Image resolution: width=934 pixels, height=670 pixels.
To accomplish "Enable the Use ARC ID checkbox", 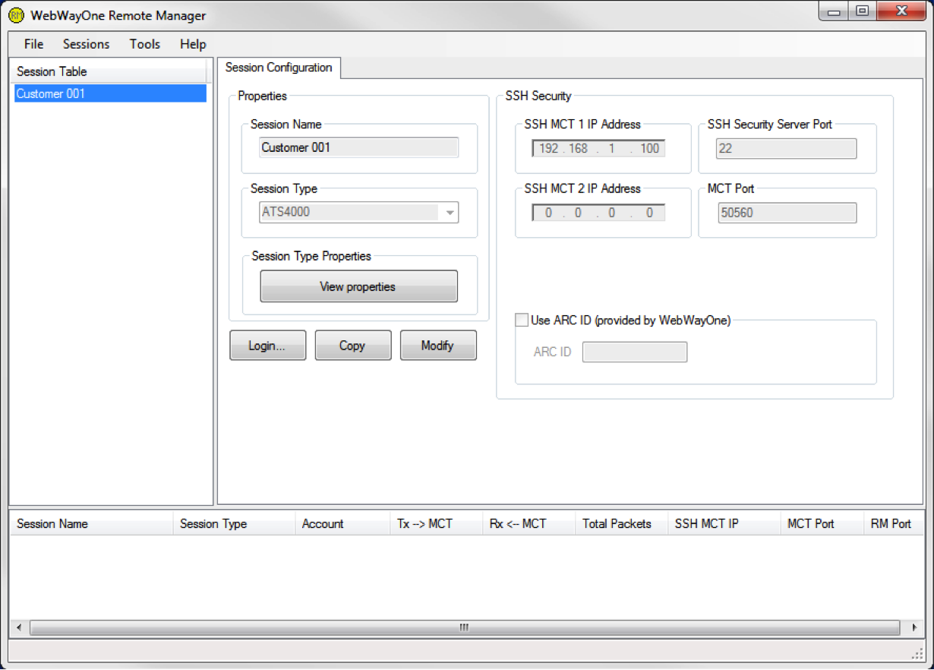I will 522,321.
